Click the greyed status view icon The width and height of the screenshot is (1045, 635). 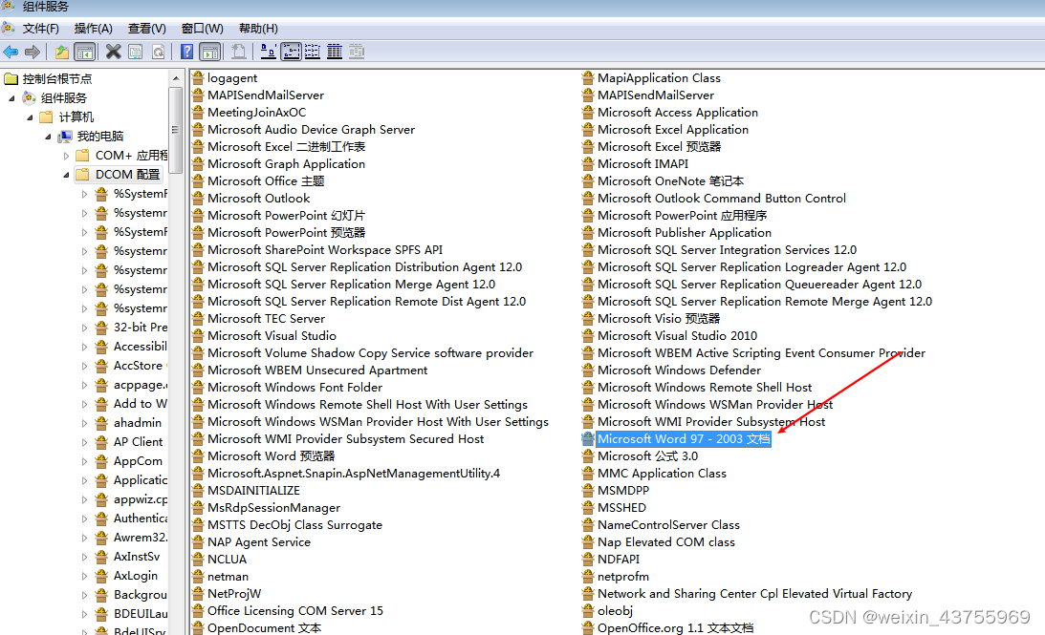click(x=357, y=52)
